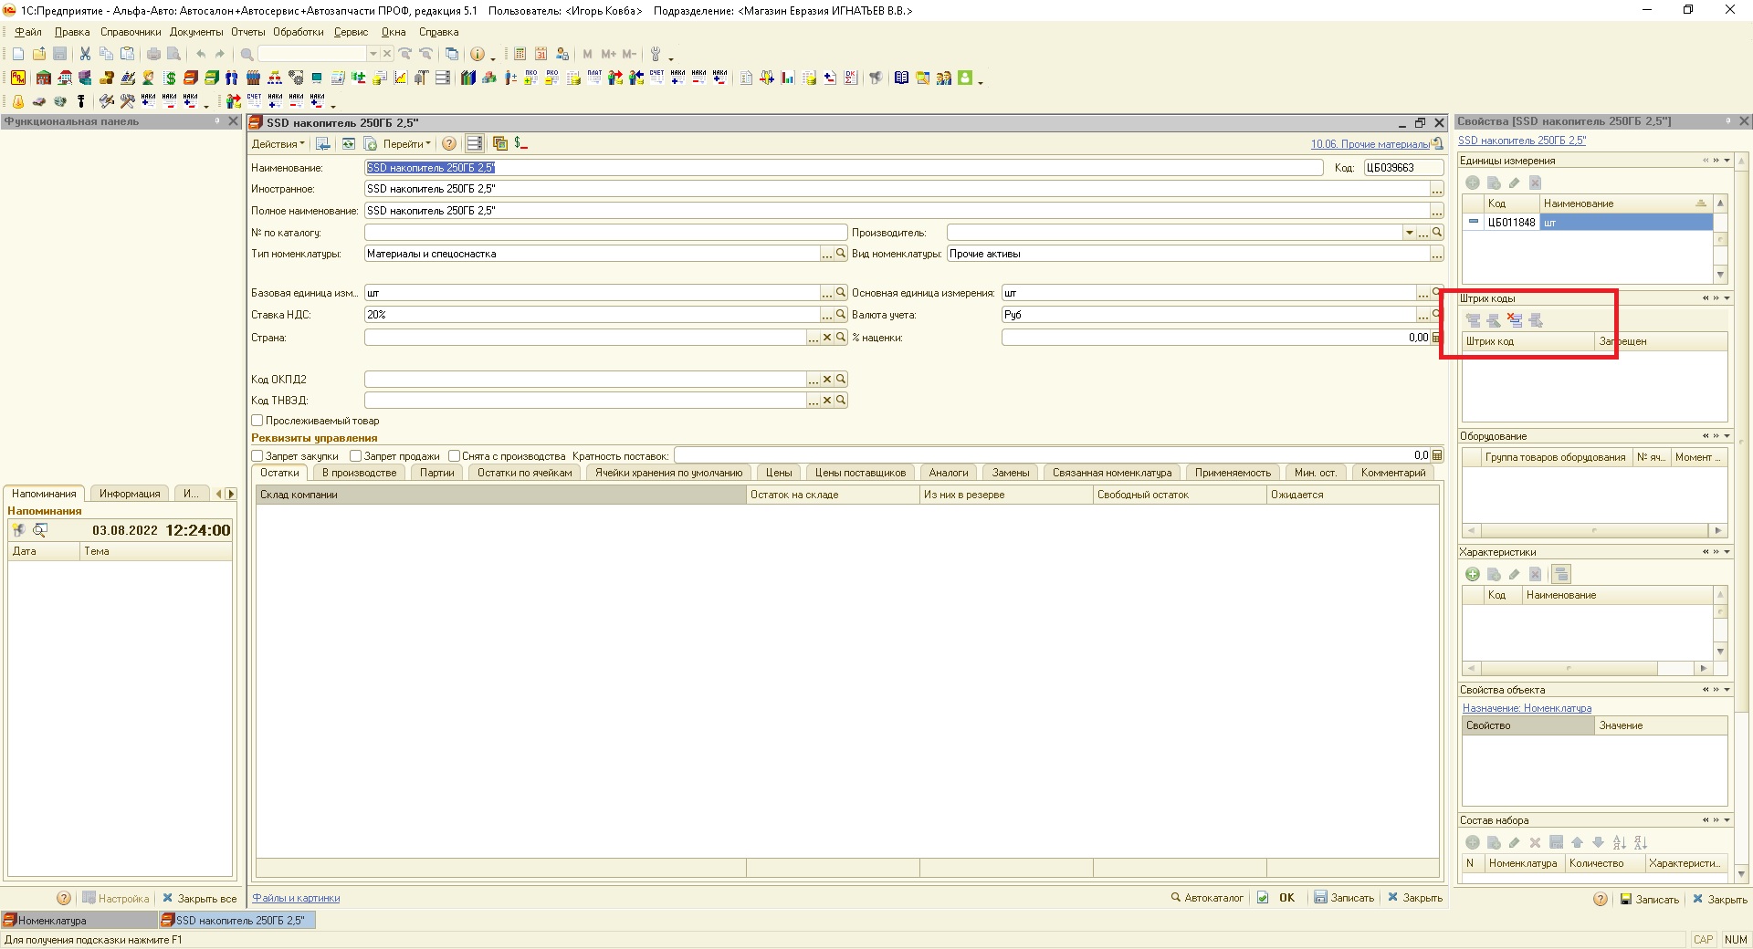
Task: Expand the Производитель dropdown arrow
Action: point(1409,233)
